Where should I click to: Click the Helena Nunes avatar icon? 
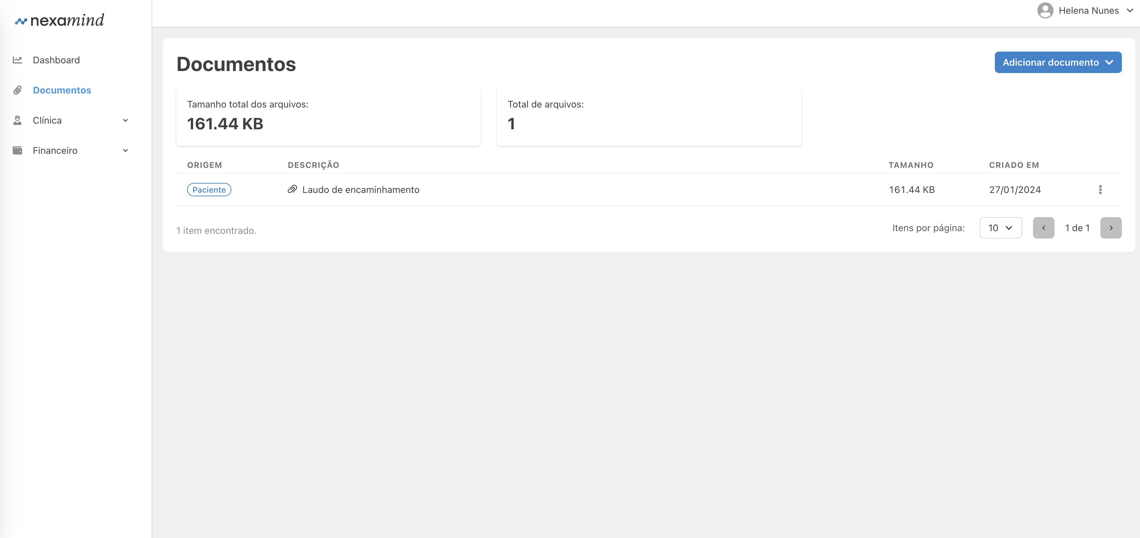(1045, 11)
